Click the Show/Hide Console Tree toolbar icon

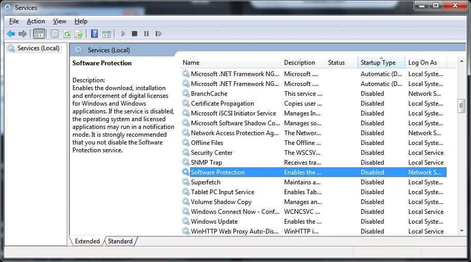pos(38,34)
